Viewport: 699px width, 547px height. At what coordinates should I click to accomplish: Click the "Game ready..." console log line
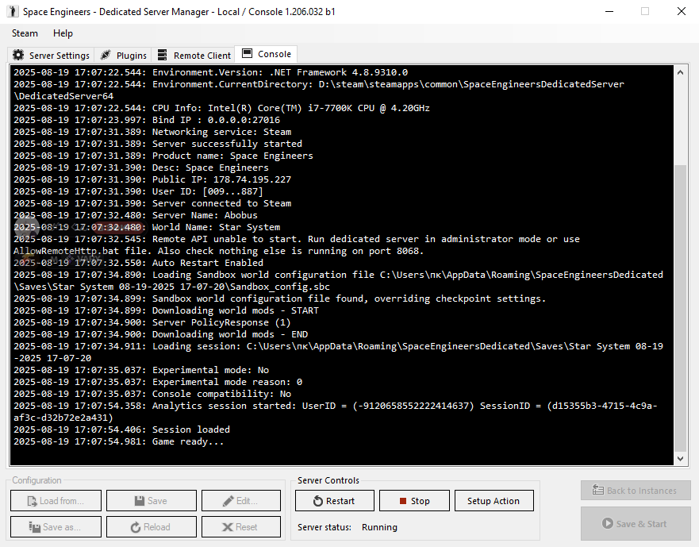187,441
